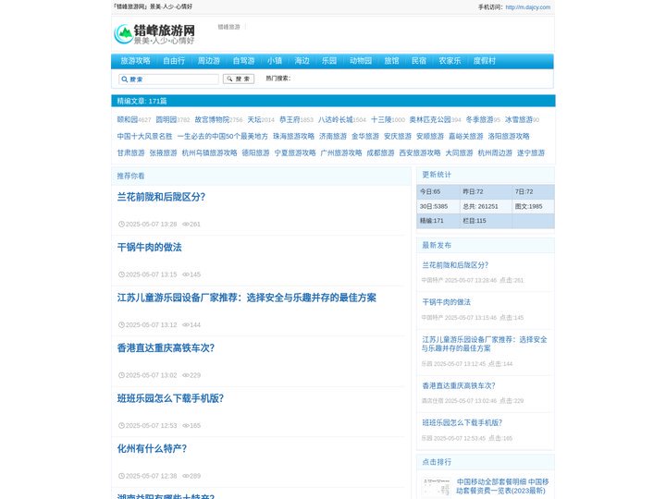The height and width of the screenshot is (499, 666).
Task: Open the mobile site link m.dajcy.com
Action: click(528, 7)
